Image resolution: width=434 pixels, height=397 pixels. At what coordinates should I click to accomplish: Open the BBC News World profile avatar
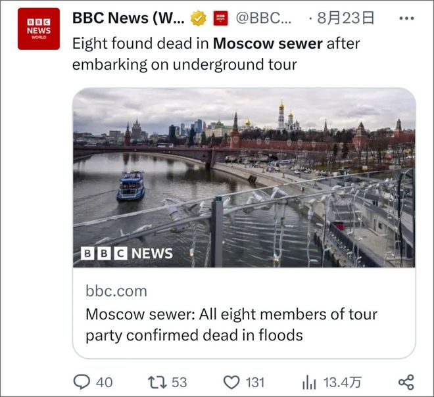tap(39, 29)
